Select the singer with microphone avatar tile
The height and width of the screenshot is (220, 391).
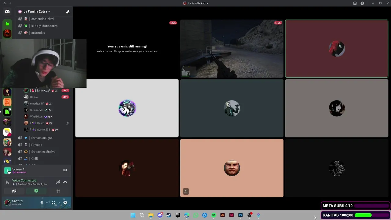pyautogui.click(x=232, y=108)
